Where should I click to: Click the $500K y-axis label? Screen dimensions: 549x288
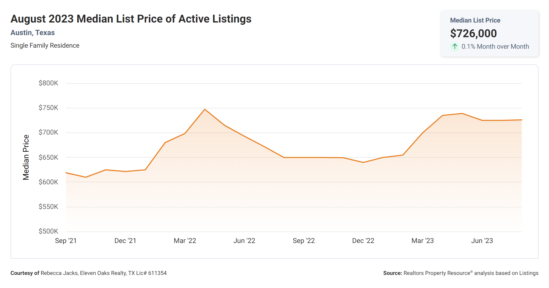pyautogui.click(x=48, y=231)
